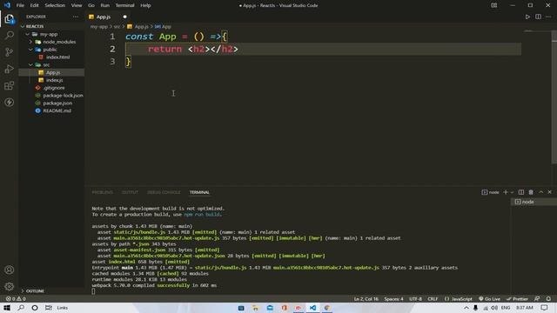Open the Manage gear in activity bar
Image resolution: width=557 pixels, height=313 pixels.
pyautogui.click(x=10, y=286)
